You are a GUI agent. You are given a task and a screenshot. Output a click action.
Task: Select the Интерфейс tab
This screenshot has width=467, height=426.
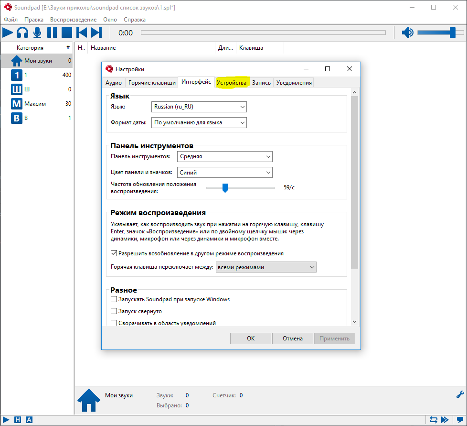coord(196,82)
